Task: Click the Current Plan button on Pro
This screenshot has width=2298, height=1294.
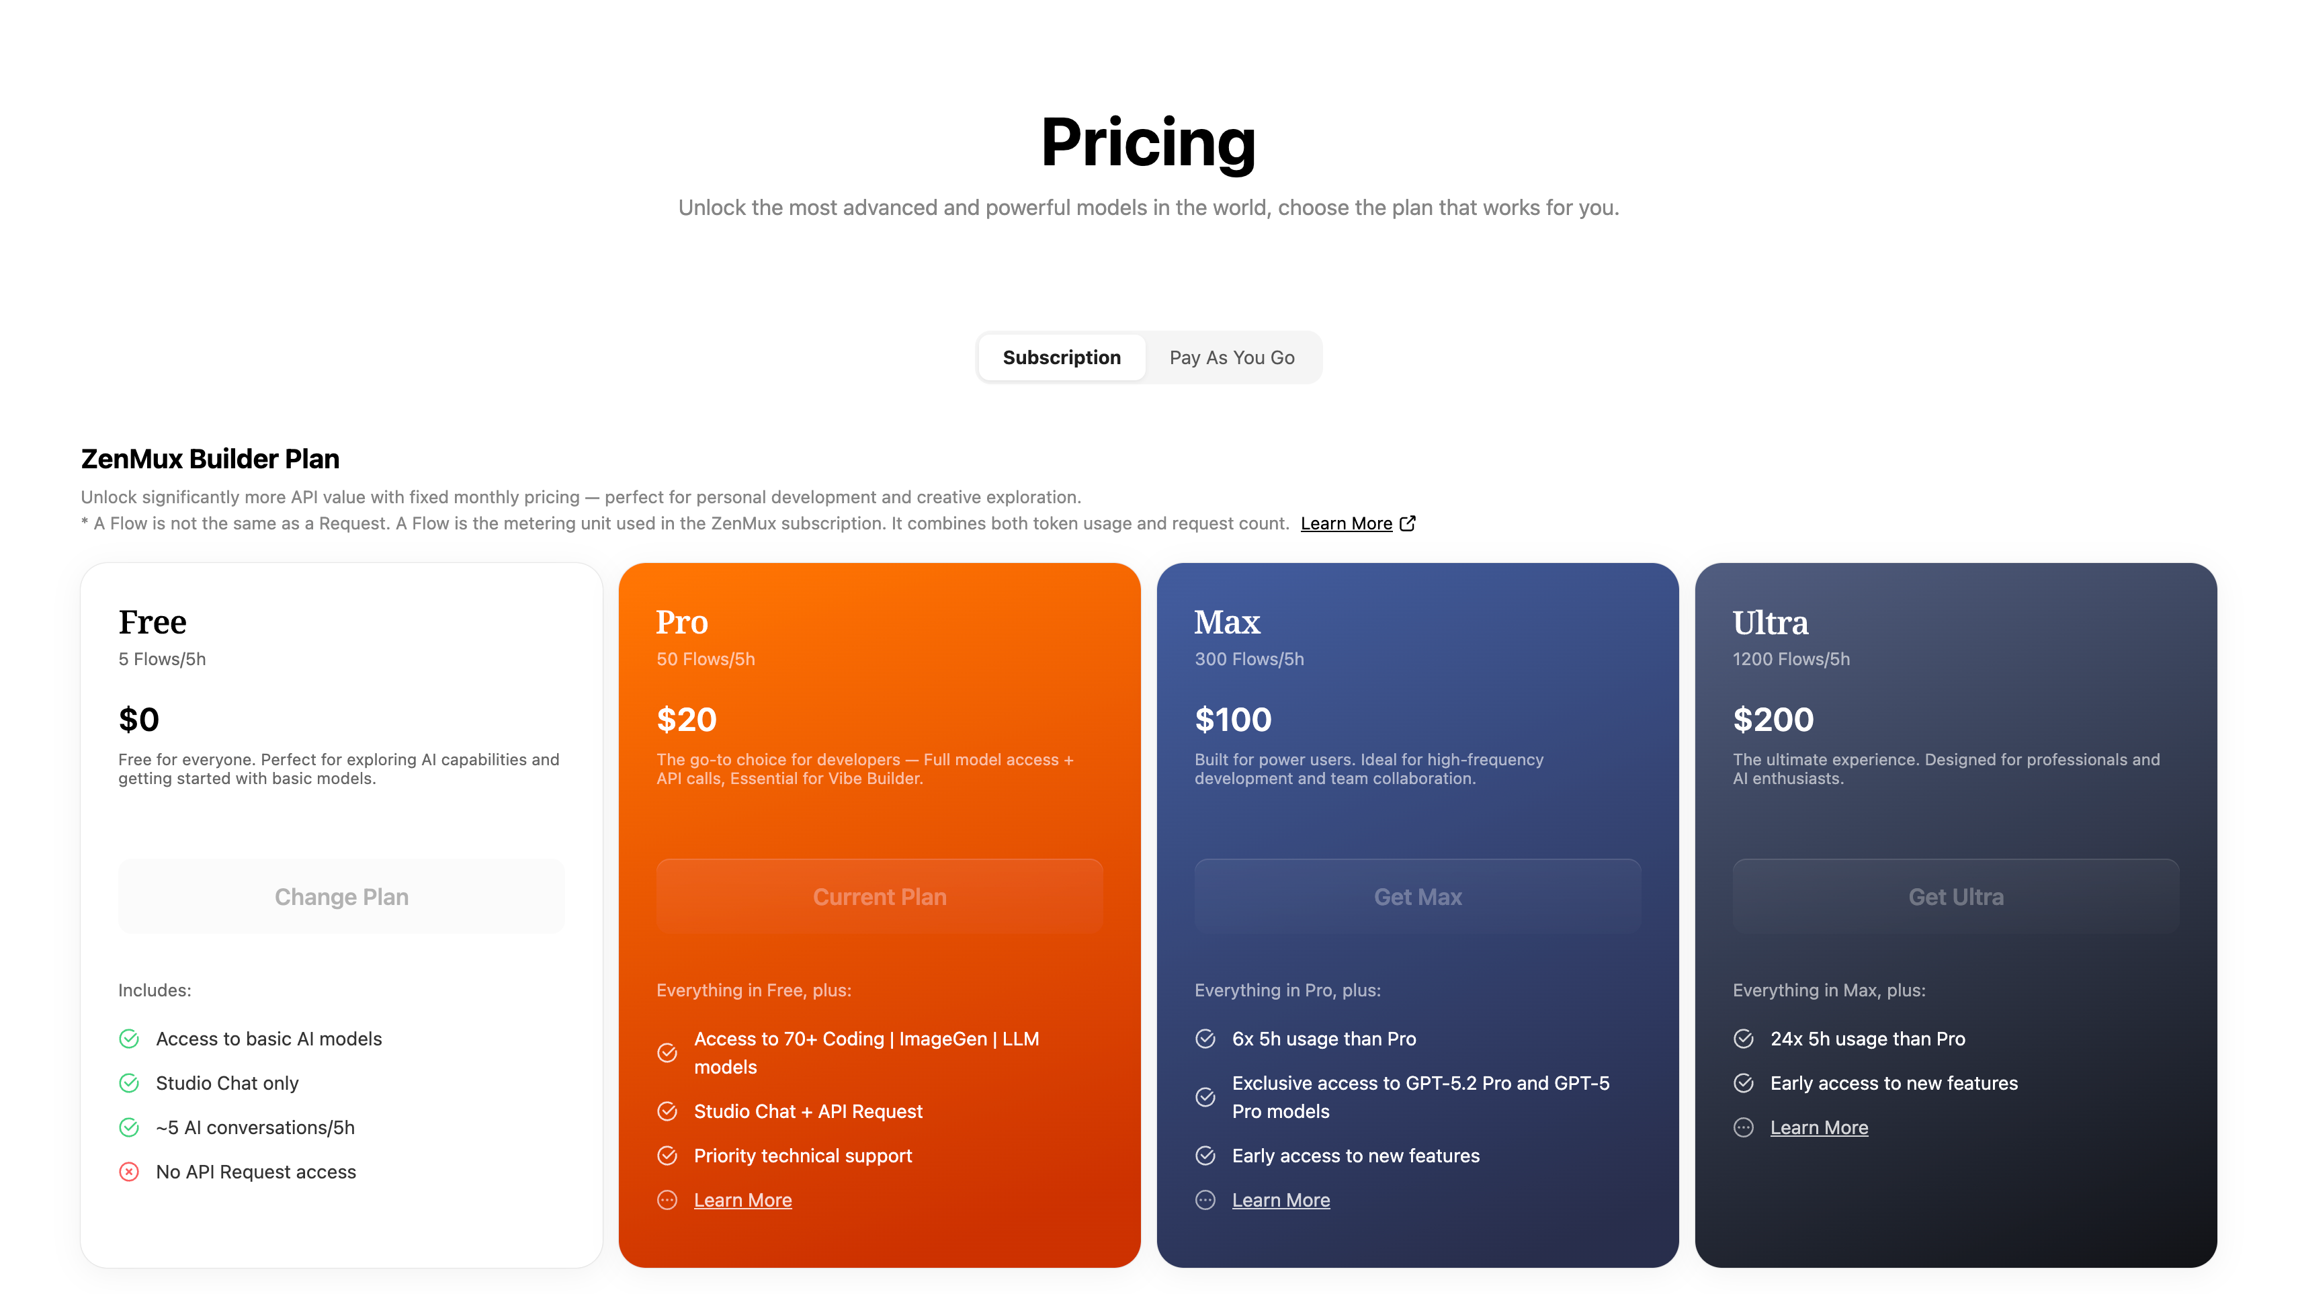Action: pyautogui.click(x=880, y=896)
